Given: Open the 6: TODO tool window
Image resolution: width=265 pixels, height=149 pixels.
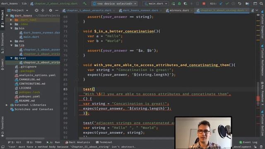Looking at the screenshot, I should (x=34, y=142).
